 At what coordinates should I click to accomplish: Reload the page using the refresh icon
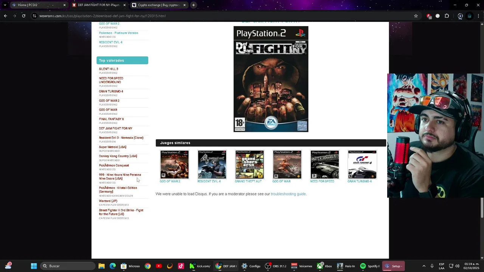23,16
